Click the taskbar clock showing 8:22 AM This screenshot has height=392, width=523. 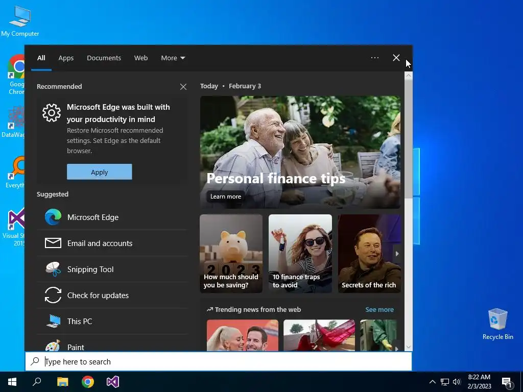coord(479,382)
